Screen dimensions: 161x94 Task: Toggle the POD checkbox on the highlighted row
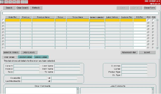pyautogui.click(x=153, y=20)
